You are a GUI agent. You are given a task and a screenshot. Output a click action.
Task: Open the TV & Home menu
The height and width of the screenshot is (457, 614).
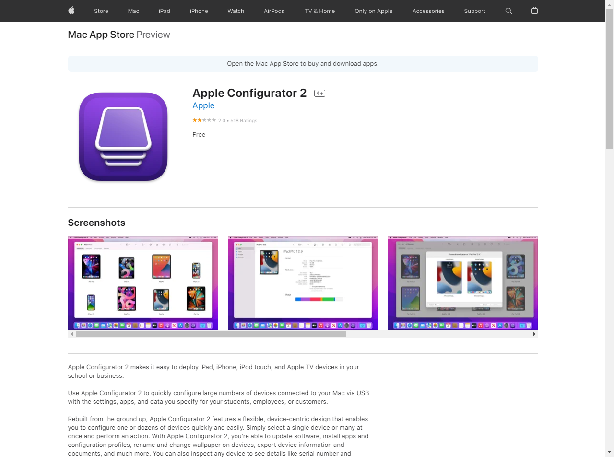point(320,11)
